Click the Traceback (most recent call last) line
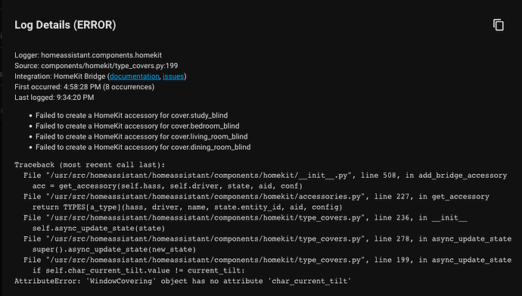This screenshot has height=296, width=522. point(90,165)
